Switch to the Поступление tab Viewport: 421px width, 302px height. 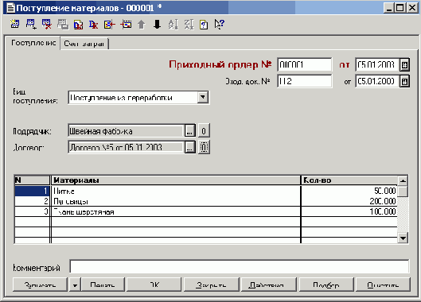(x=33, y=43)
